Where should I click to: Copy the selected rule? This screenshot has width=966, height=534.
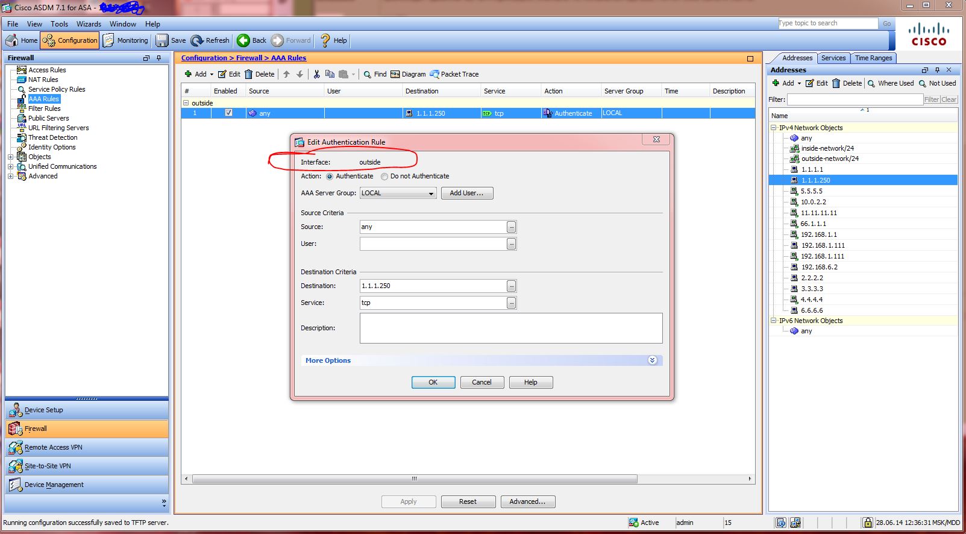[x=330, y=74]
